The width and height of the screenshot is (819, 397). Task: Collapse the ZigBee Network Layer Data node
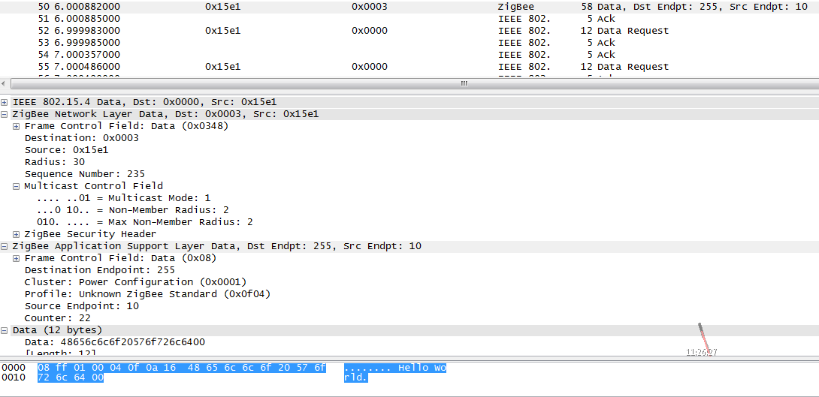pos(5,114)
